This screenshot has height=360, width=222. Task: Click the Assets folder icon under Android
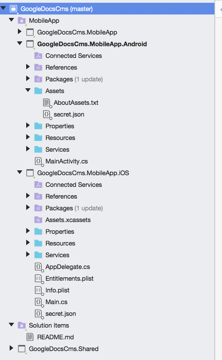pyautogui.click(x=38, y=91)
